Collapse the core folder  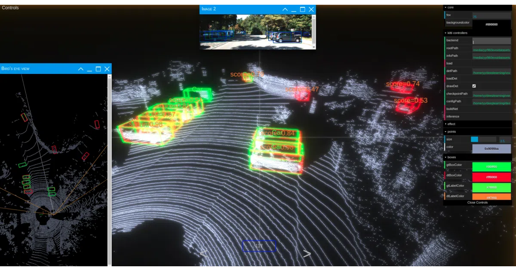coord(477,7)
